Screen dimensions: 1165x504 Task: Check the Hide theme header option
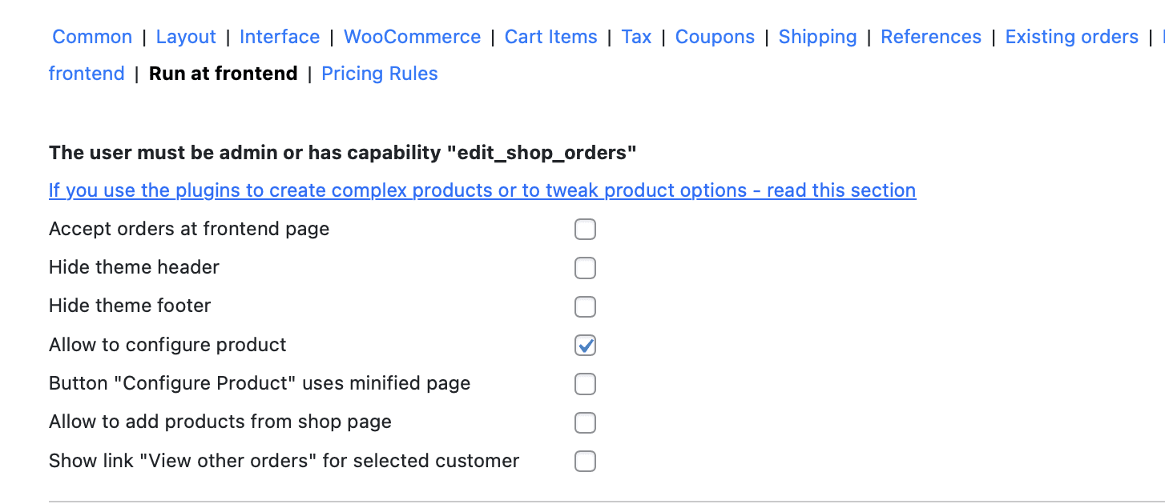(x=585, y=268)
